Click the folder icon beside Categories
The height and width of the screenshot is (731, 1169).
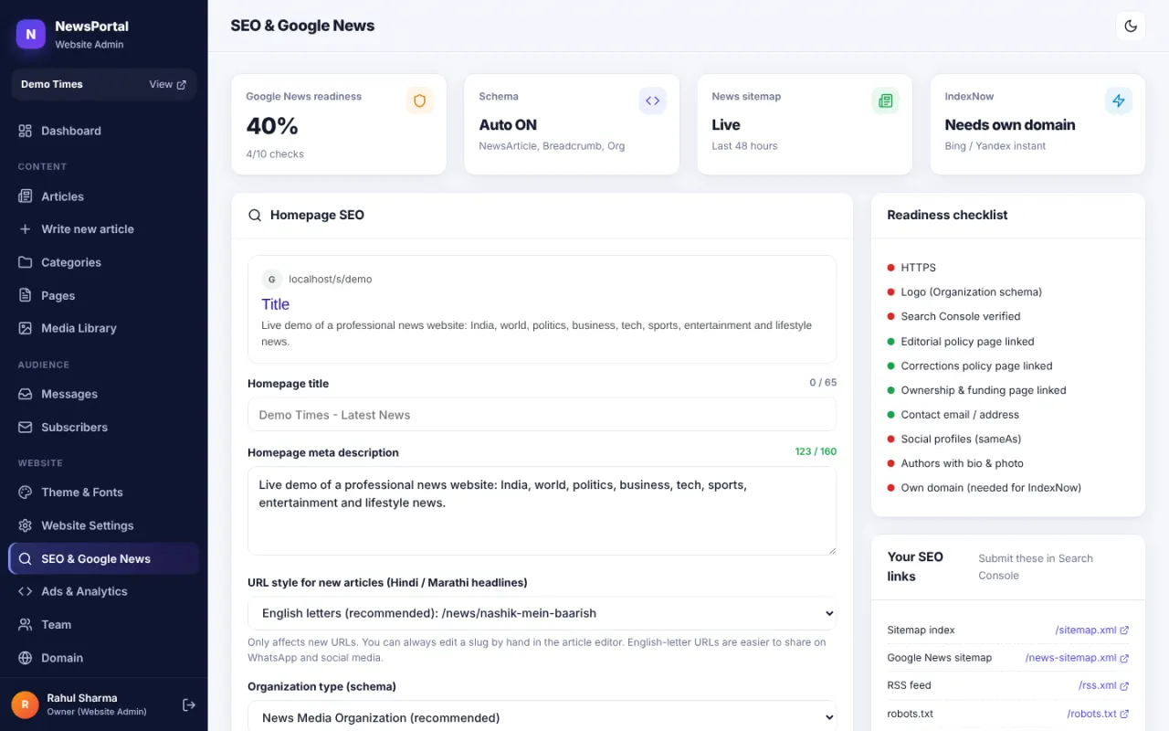(26, 262)
